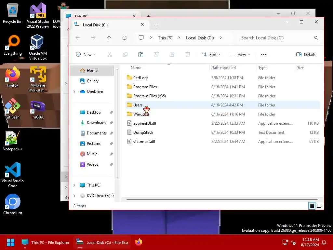The height and width of the screenshot is (250, 333).
Task: Select the mGBA desktop shortcut
Action: [x=38, y=110]
